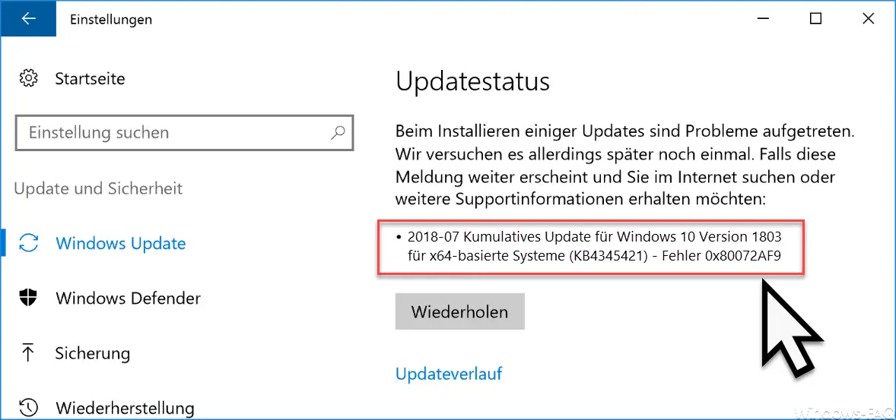
Task: Click the Wiederherstellung history clock icon
Action: coord(29,408)
